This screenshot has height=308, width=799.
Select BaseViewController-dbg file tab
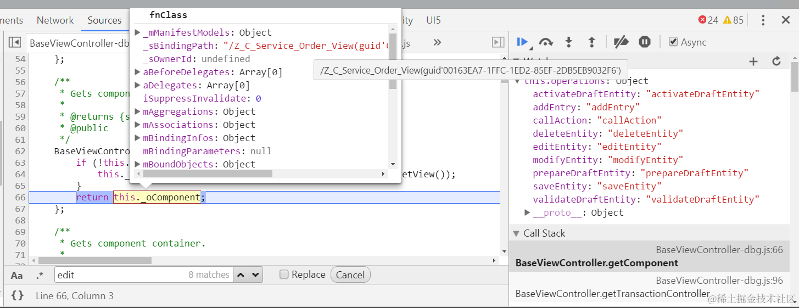[79, 43]
